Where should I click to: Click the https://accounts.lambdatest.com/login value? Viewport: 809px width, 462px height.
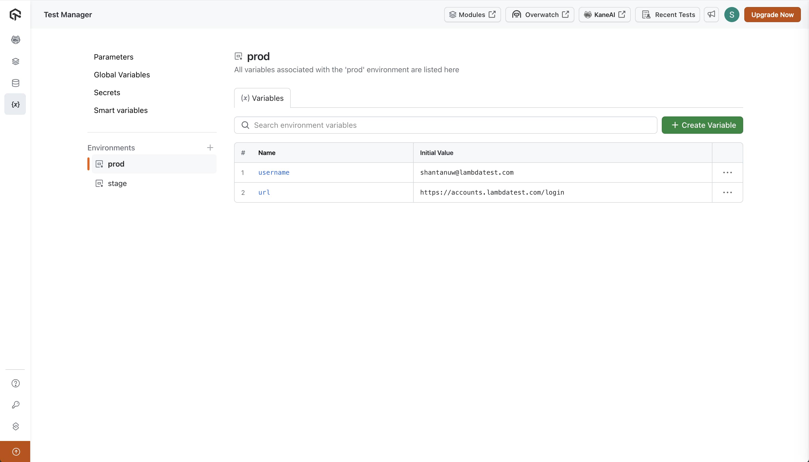492,192
